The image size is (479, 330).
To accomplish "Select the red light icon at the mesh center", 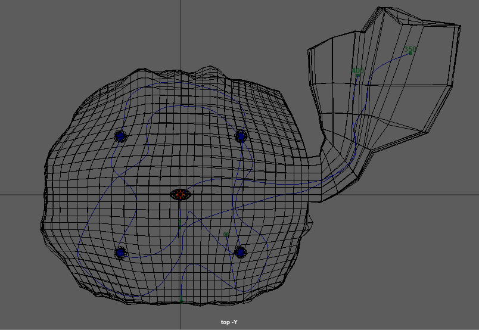I will pyautogui.click(x=181, y=194).
